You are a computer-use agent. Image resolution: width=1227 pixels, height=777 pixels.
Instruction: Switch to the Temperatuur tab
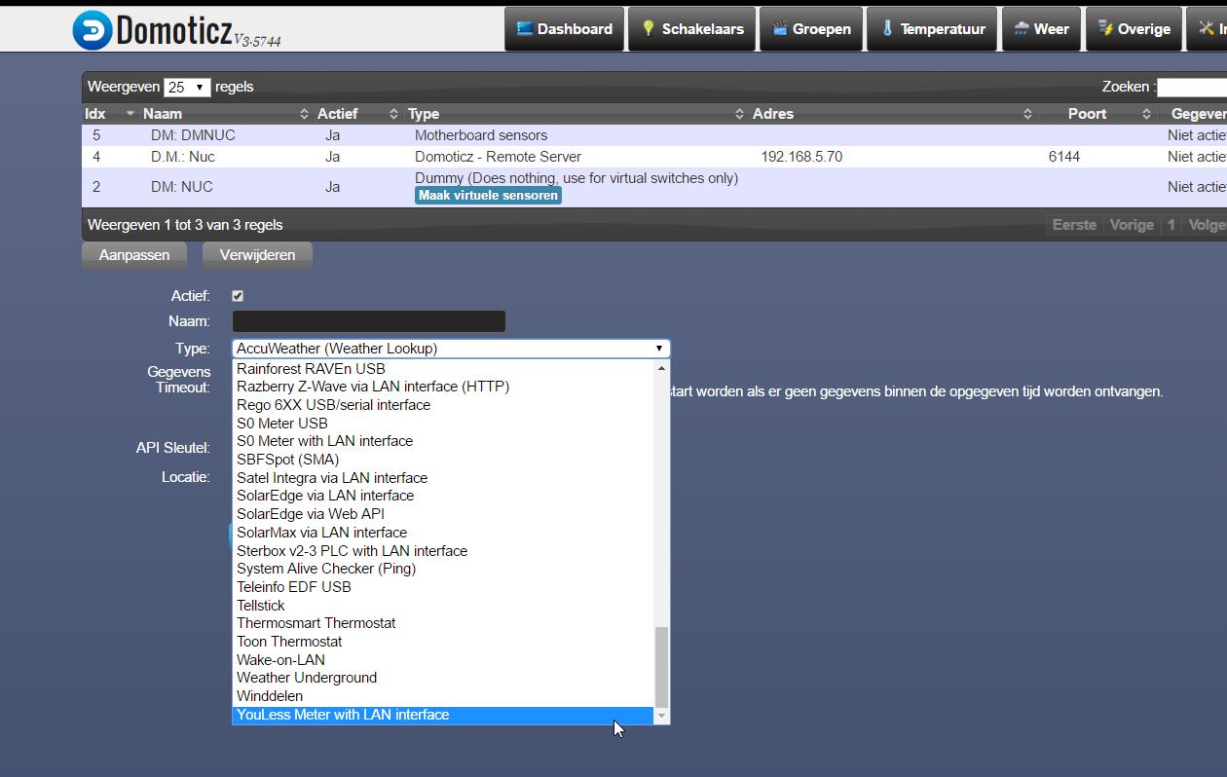point(934,29)
